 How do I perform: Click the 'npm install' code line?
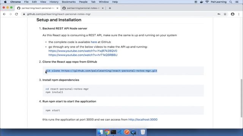click(x=54, y=92)
